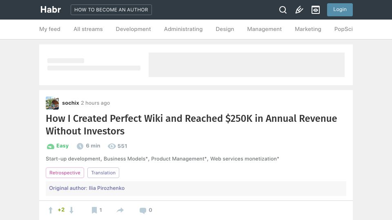Click the +2 vote score
Screen dimensions: 392x220
pyautogui.click(x=61, y=210)
